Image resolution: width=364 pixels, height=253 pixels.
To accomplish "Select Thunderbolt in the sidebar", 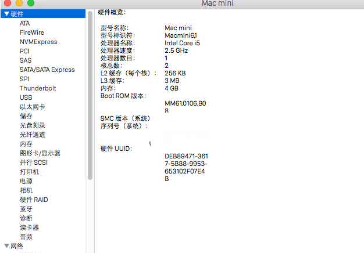I will pyautogui.click(x=38, y=88).
